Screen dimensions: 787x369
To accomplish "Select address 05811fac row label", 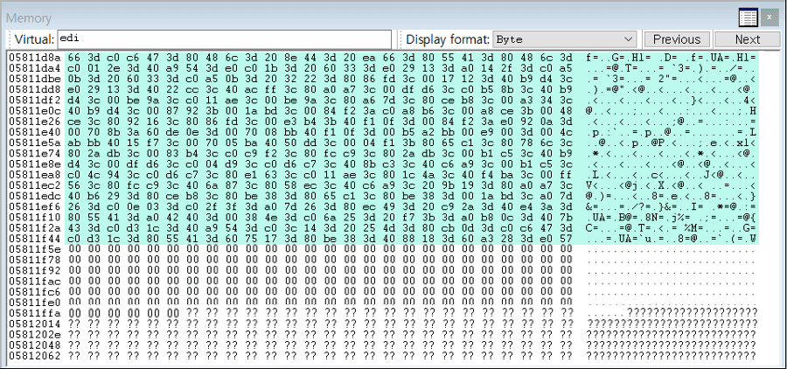I will (35, 281).
